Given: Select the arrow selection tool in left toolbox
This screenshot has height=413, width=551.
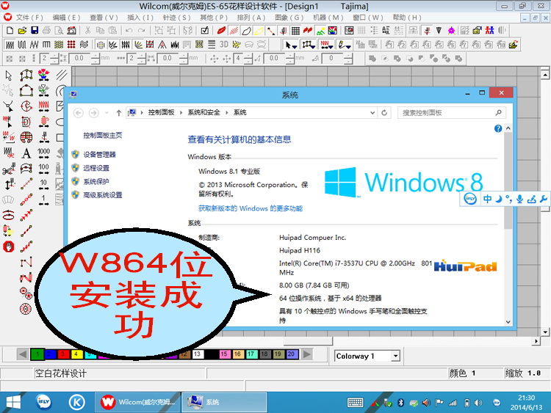Looking at the screenshot, I should (x=8, y=75).
